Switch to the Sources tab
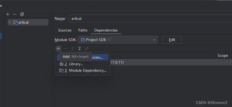 pyautogui.click(x=65, y=30)
